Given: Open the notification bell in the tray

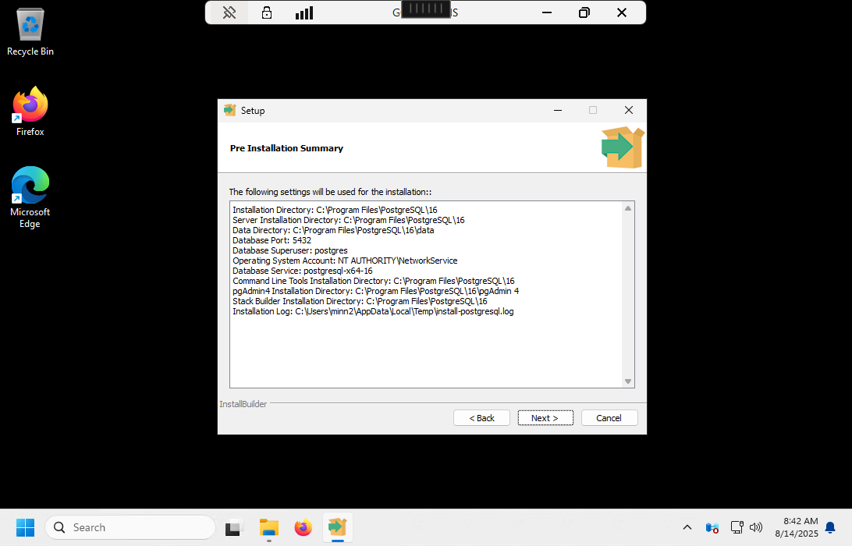Looking at the screenshot, I should (x=830, y=528).
